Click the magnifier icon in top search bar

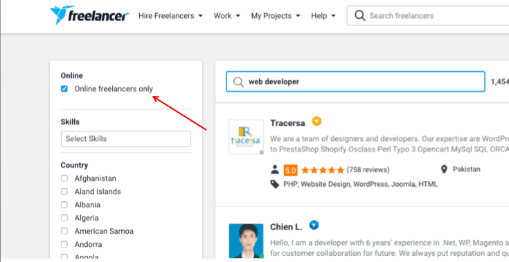[360, 15]
